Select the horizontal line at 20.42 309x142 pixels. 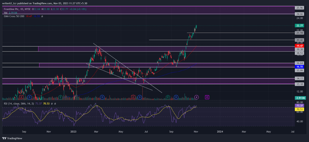pyautogui.click(x=221, y=40)
